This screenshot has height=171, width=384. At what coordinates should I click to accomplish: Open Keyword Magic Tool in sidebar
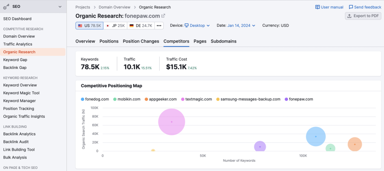click(21, 93)
